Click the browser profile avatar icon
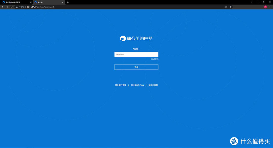This screenshot has height=148, width=273. pos(265,7)
